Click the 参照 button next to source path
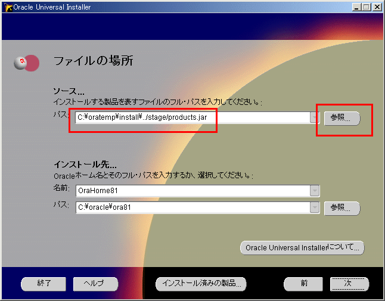The image size is (385, 301). click(x=342, y=119)
